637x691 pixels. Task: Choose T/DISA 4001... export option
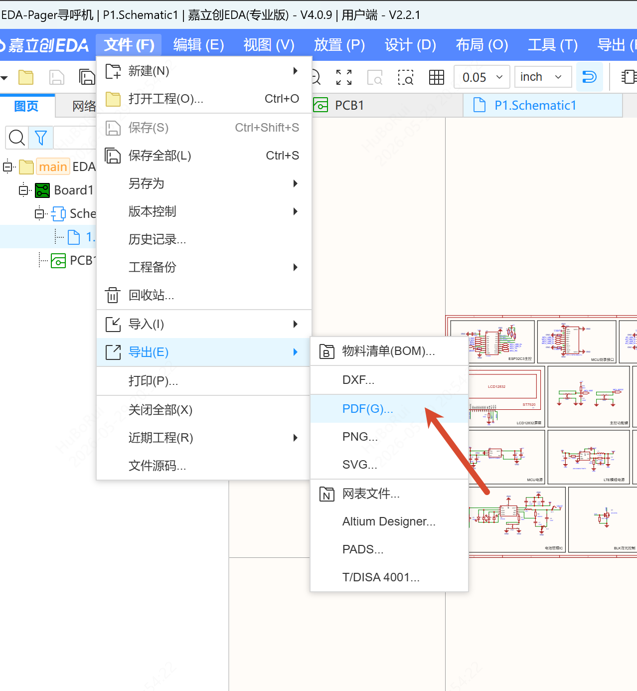389,577
